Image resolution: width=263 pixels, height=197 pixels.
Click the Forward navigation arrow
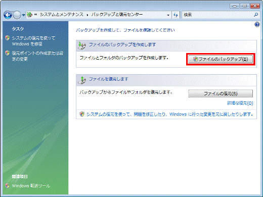point(17,15)
